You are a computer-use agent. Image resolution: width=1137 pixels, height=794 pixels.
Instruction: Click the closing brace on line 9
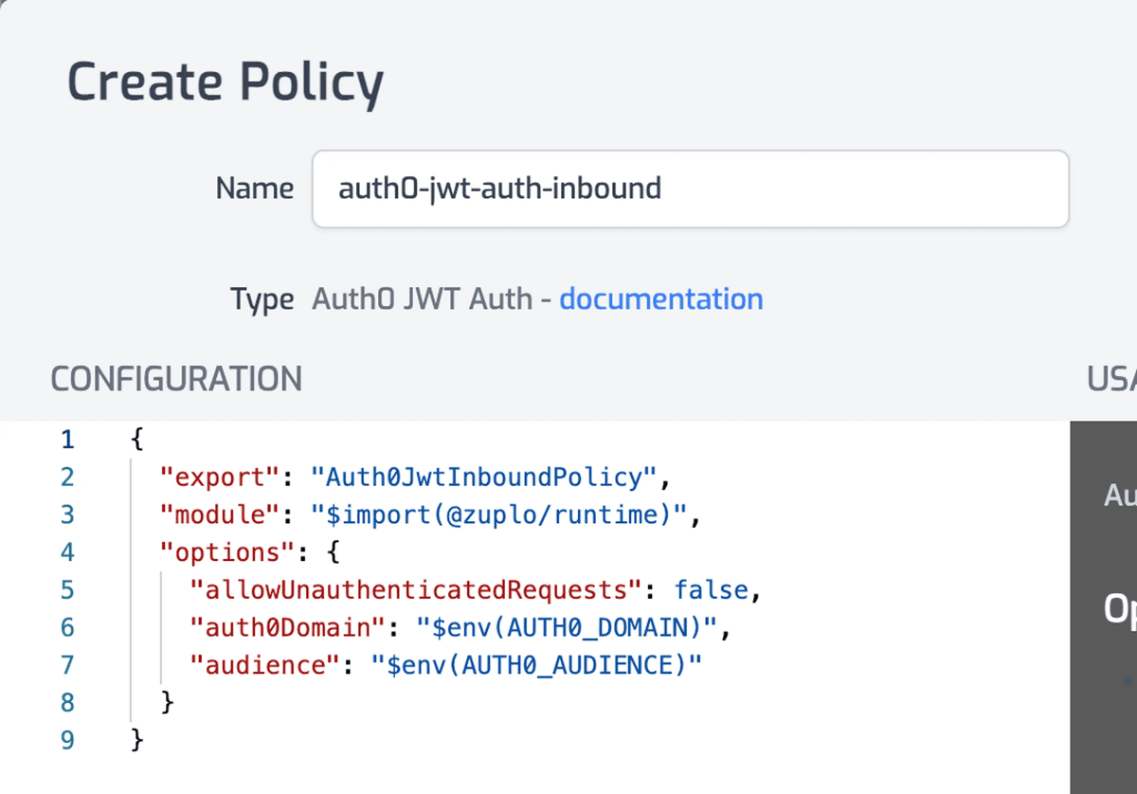[x=136, y=740]
